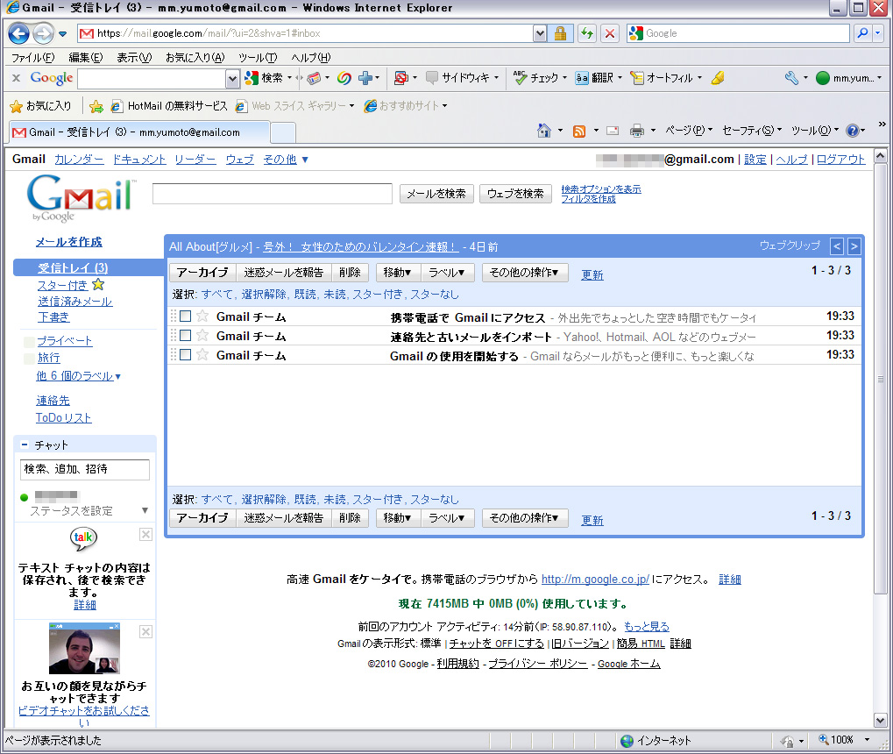Image resolution: width=893 pixels, height=754 pixels.
Task: Check the Gmail の使用を開始する message checkbox
Action: 185,355
